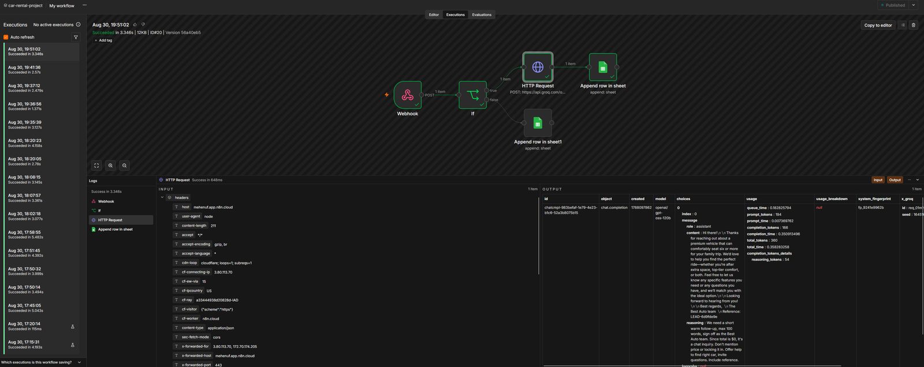Image resolution: width=924 pixels, height=367 pixels.
Task: Open the Aug 30, 17:45:05 execution
Action: (x=42, y=308)
